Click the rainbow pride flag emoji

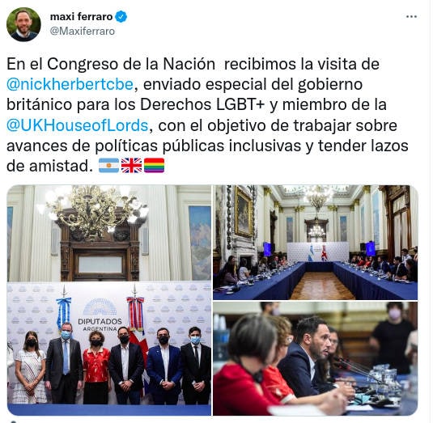click(154, 166)
